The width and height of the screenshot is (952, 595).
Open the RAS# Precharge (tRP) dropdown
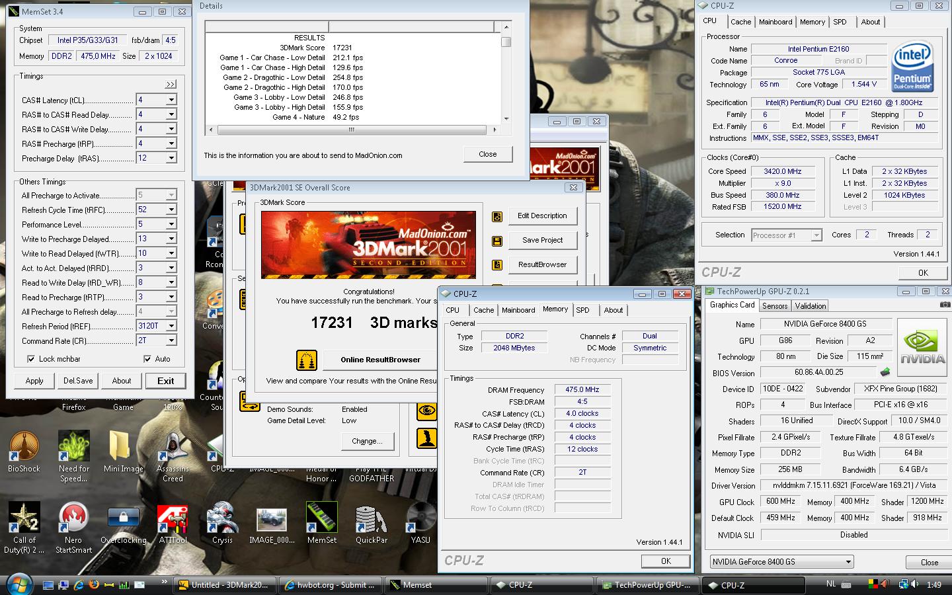pyautogui.click(x=171, y=143)
